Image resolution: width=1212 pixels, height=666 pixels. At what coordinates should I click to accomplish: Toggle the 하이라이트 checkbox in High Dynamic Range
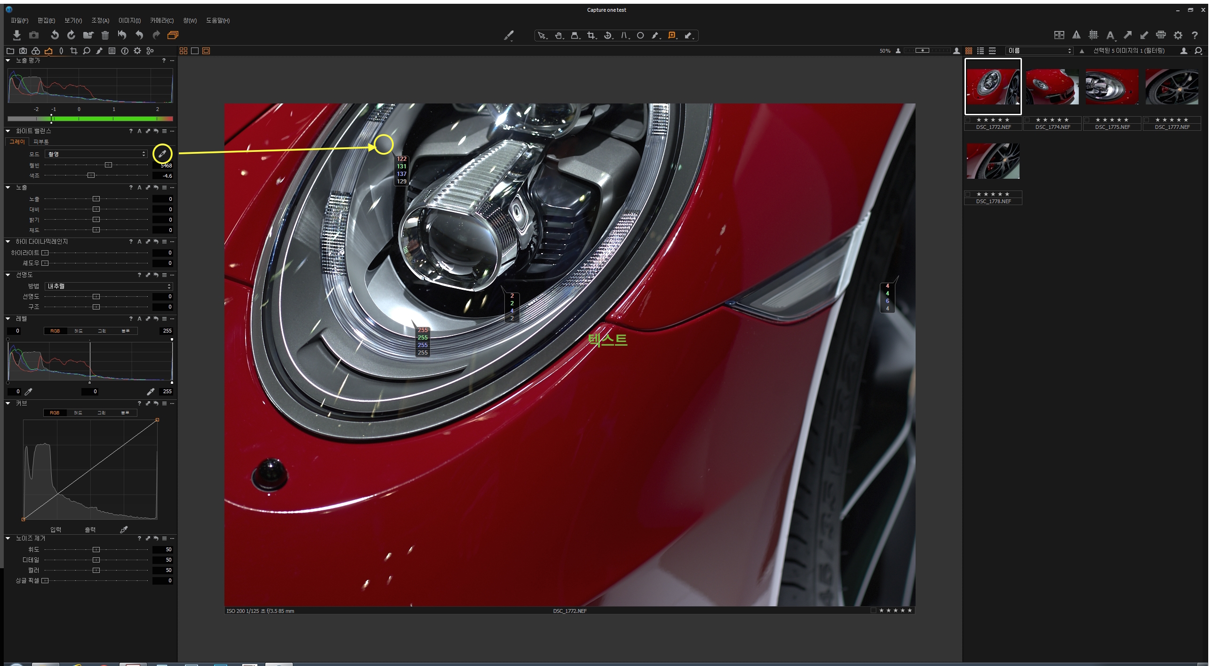tap(45, 253)
